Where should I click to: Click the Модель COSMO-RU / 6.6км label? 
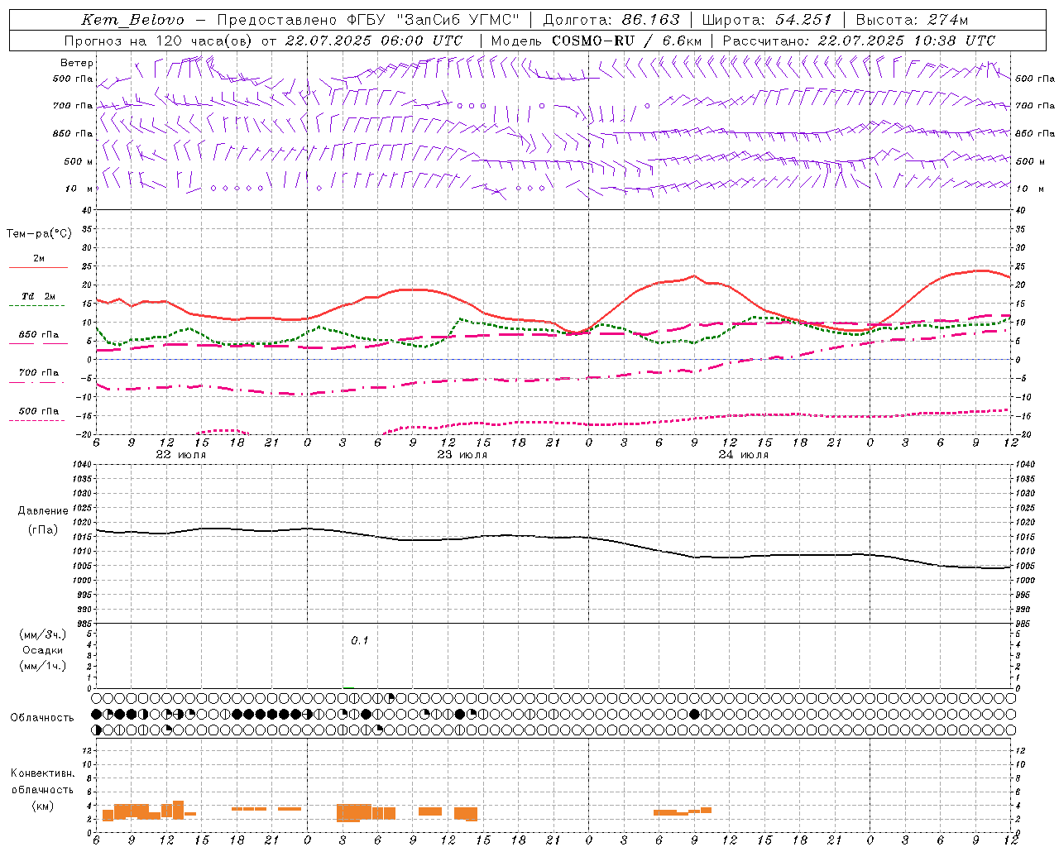(596, 41)
